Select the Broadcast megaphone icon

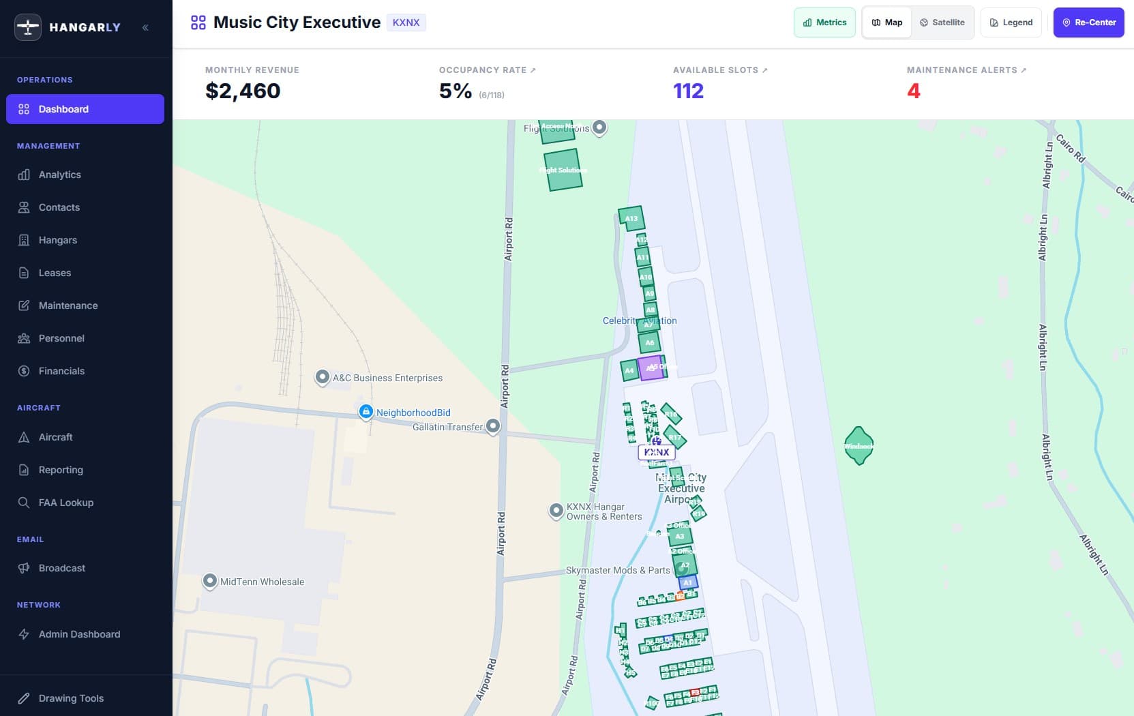point(24,568)
